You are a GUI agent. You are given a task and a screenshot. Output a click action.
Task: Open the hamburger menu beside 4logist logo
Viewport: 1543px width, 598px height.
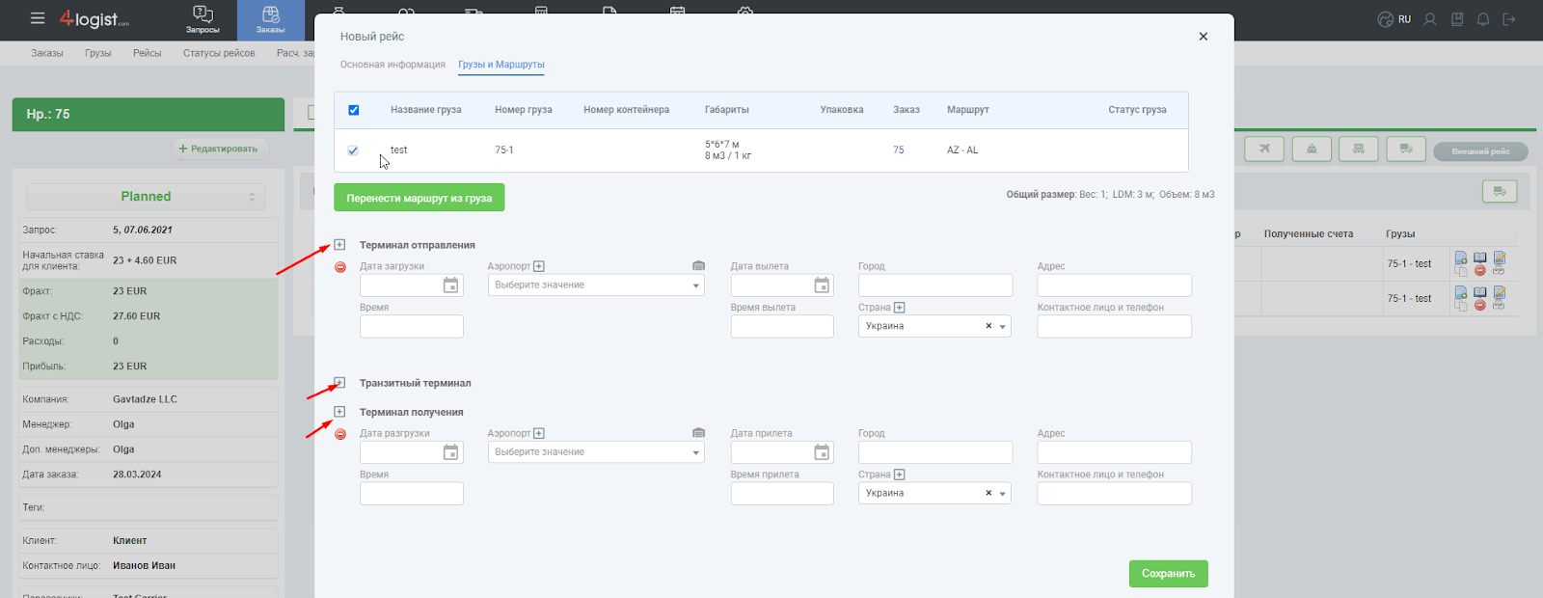pos(38,18)
